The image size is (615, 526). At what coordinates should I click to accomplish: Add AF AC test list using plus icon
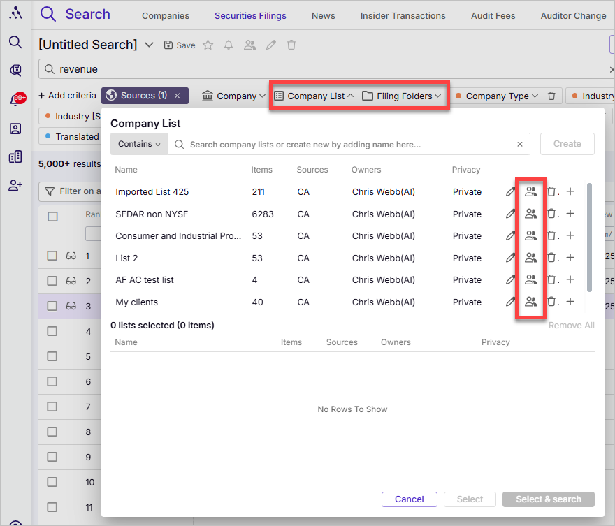point(572,279)
